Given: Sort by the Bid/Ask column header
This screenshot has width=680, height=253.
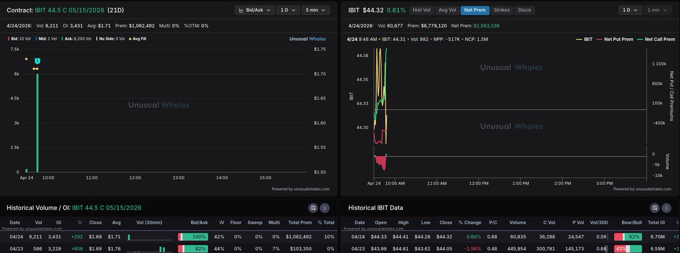Looking at the screenshot, I should (199, 222).
